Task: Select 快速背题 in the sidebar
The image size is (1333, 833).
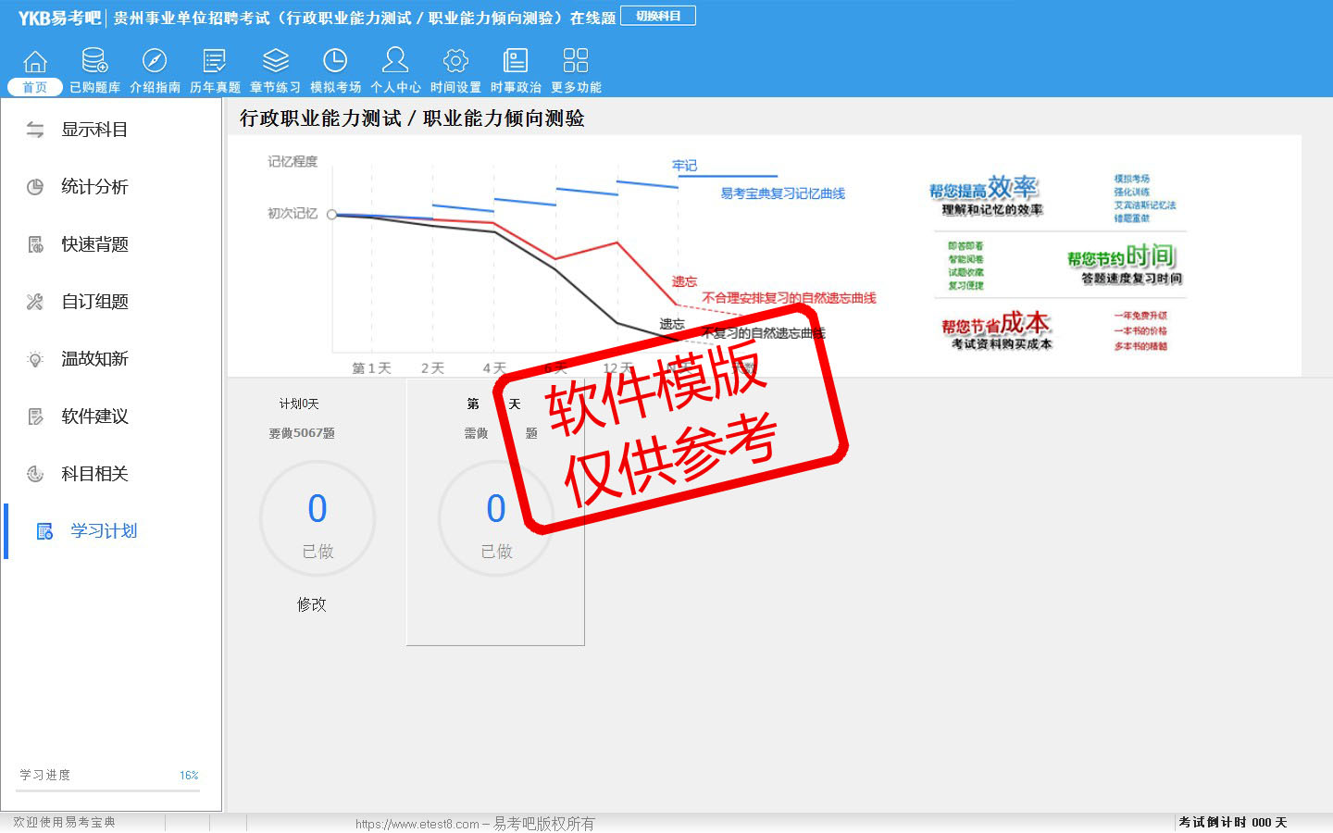Action: coord(93,244)
